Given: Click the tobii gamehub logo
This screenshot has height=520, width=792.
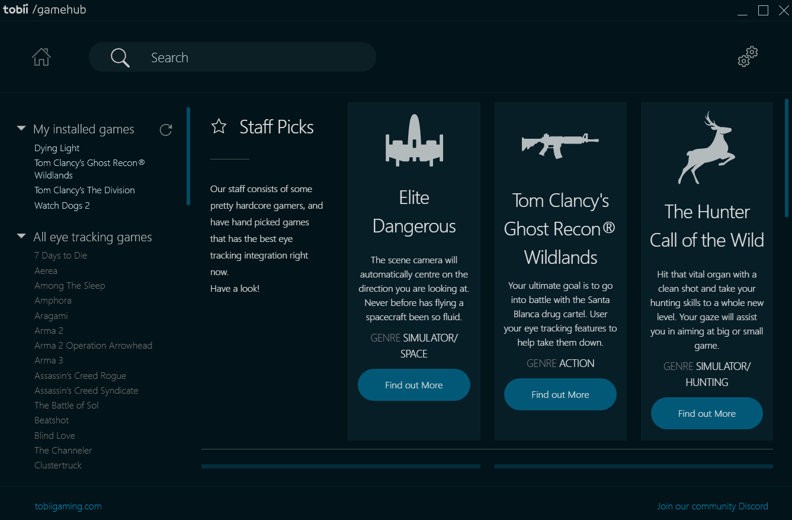Looking at the screenshot, I should [x=44, y=9].
